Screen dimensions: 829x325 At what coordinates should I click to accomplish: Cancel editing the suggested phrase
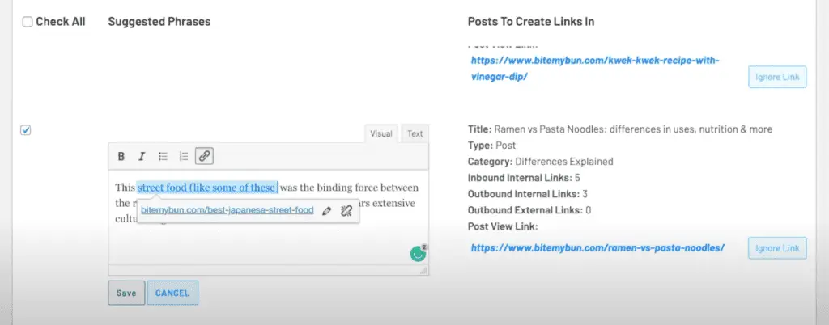(173, 293)
